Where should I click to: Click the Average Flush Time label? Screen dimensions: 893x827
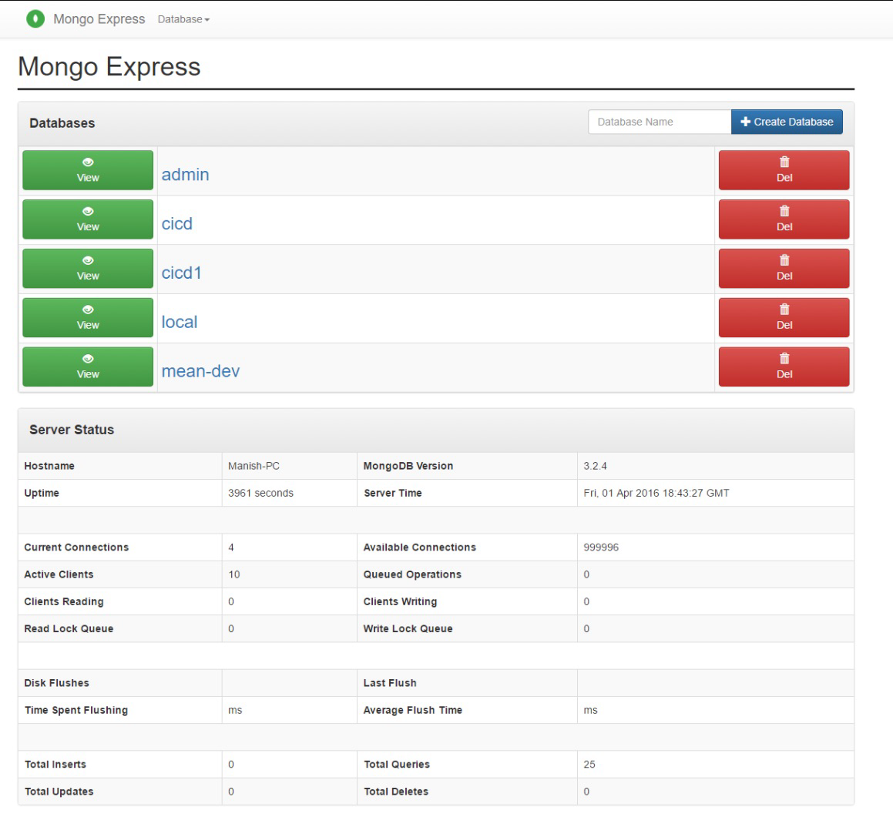(413, 710)
